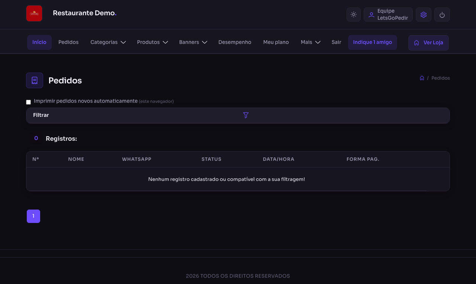Click the store house icon in Ver Loja

click(x=416, y=42)
